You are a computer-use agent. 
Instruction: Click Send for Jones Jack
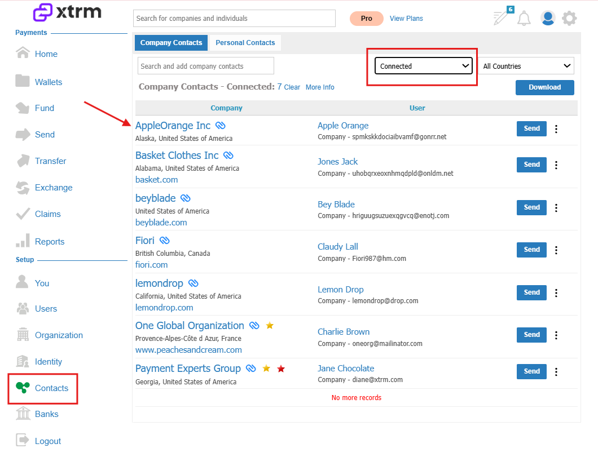point(531,165)
